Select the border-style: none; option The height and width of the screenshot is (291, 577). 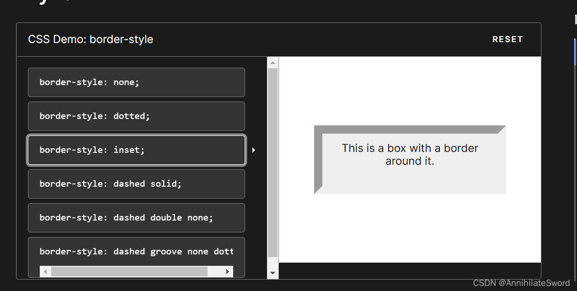tap(136, 82)
